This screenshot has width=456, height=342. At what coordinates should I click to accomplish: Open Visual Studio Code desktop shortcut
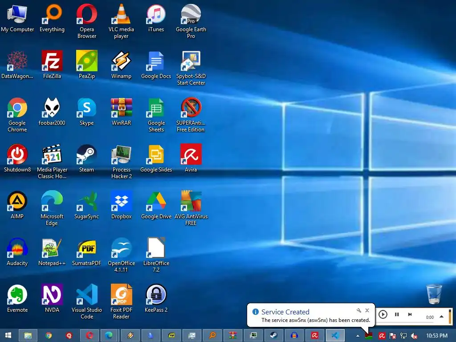coord(87,302)
